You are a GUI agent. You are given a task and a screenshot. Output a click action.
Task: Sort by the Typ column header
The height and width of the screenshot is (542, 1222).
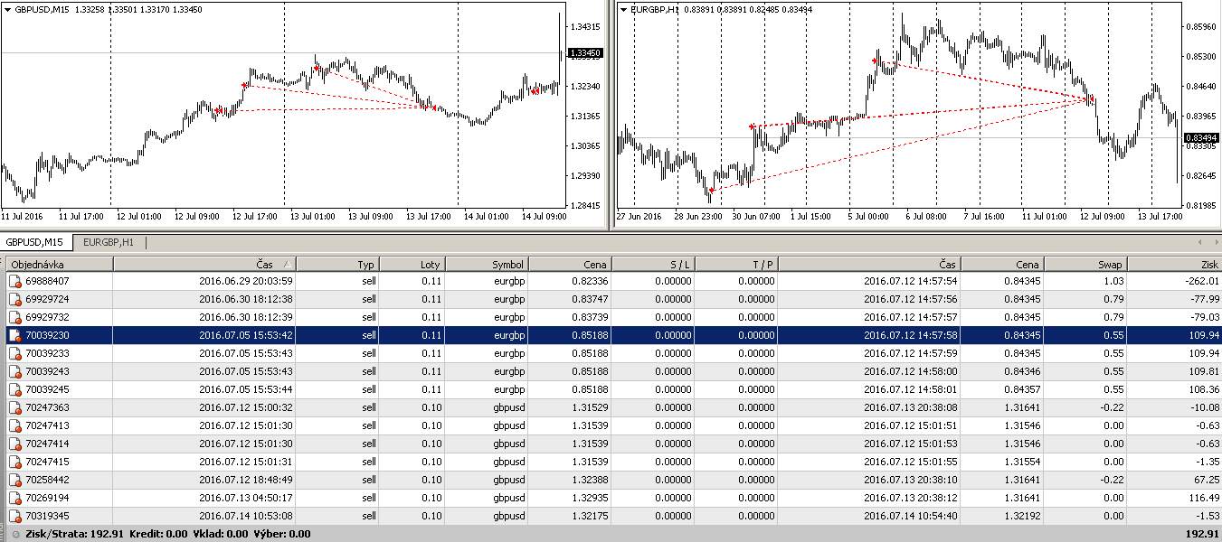click(x=337, y=264)
